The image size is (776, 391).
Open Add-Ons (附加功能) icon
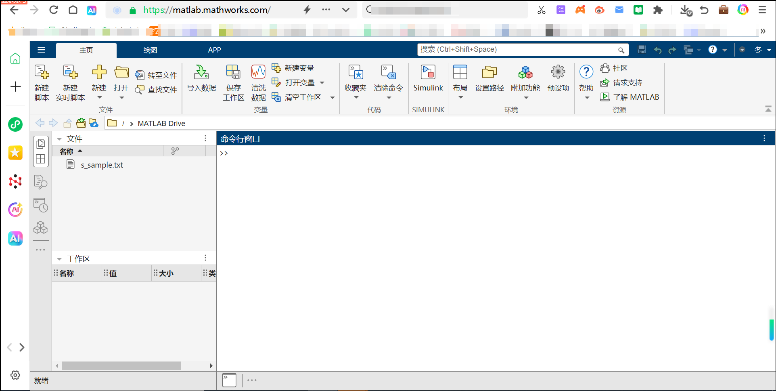[525, 72]
